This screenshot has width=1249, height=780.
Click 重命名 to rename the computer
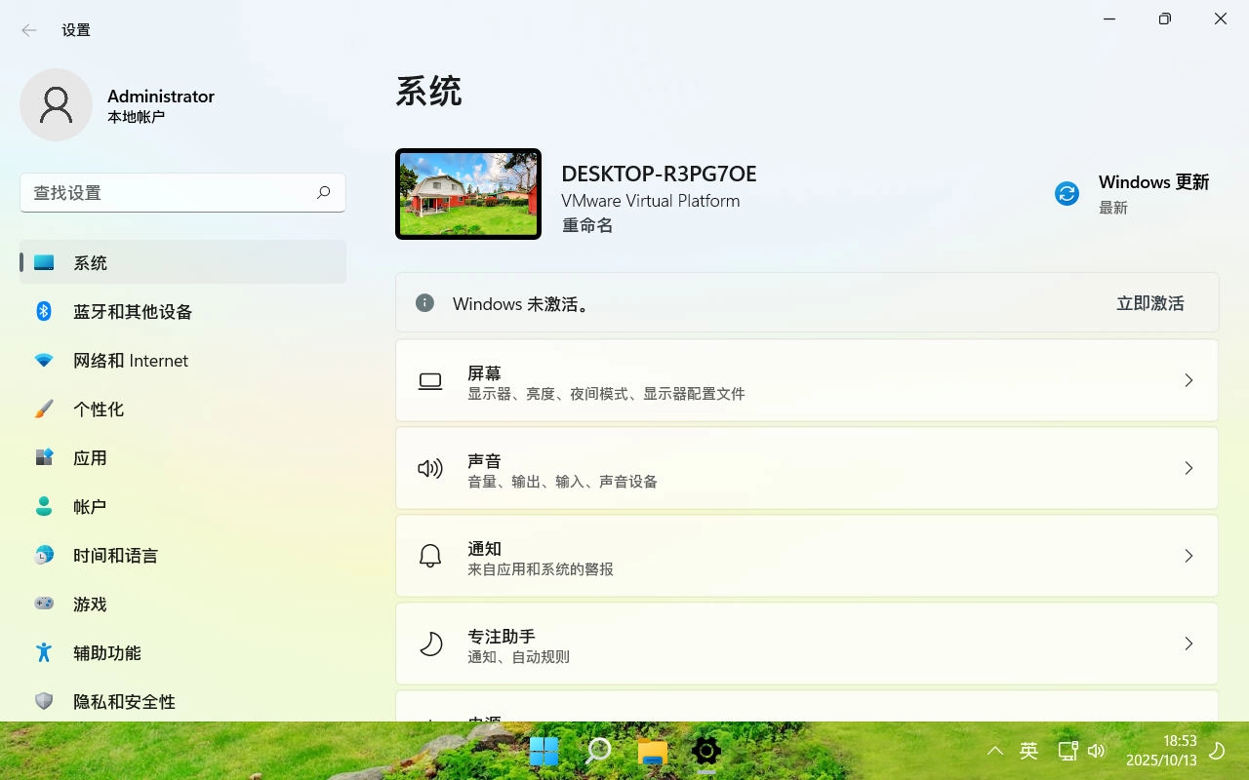coord(586,224)
